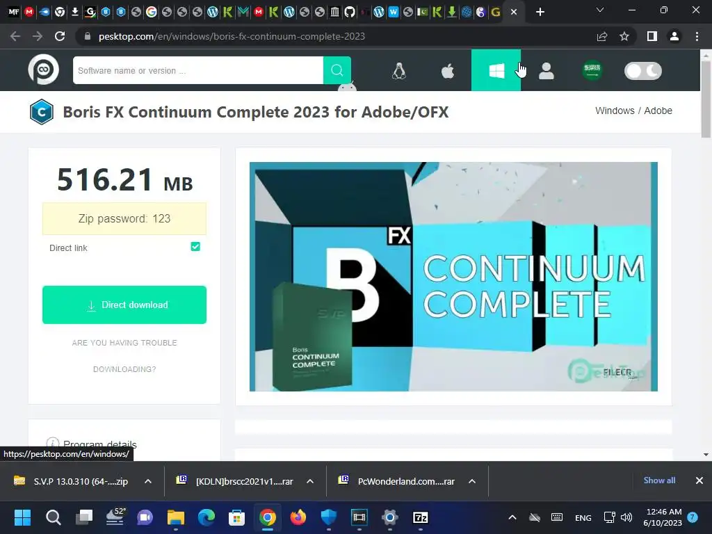Click the pesktop.com address bar URL

pyautogui.click(x=232, y=36)
